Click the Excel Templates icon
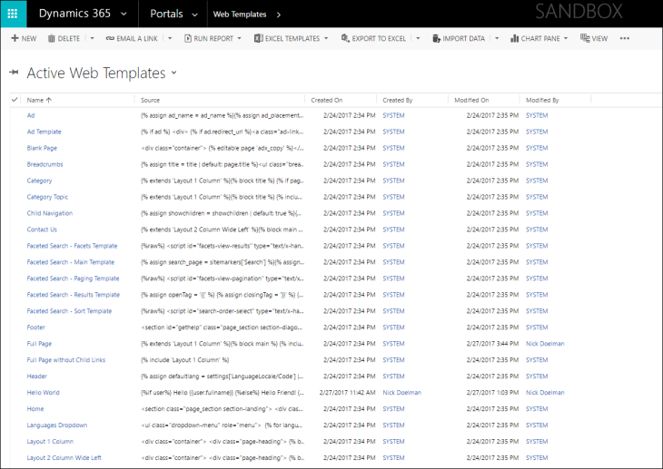663x469 pixels. 258,39
